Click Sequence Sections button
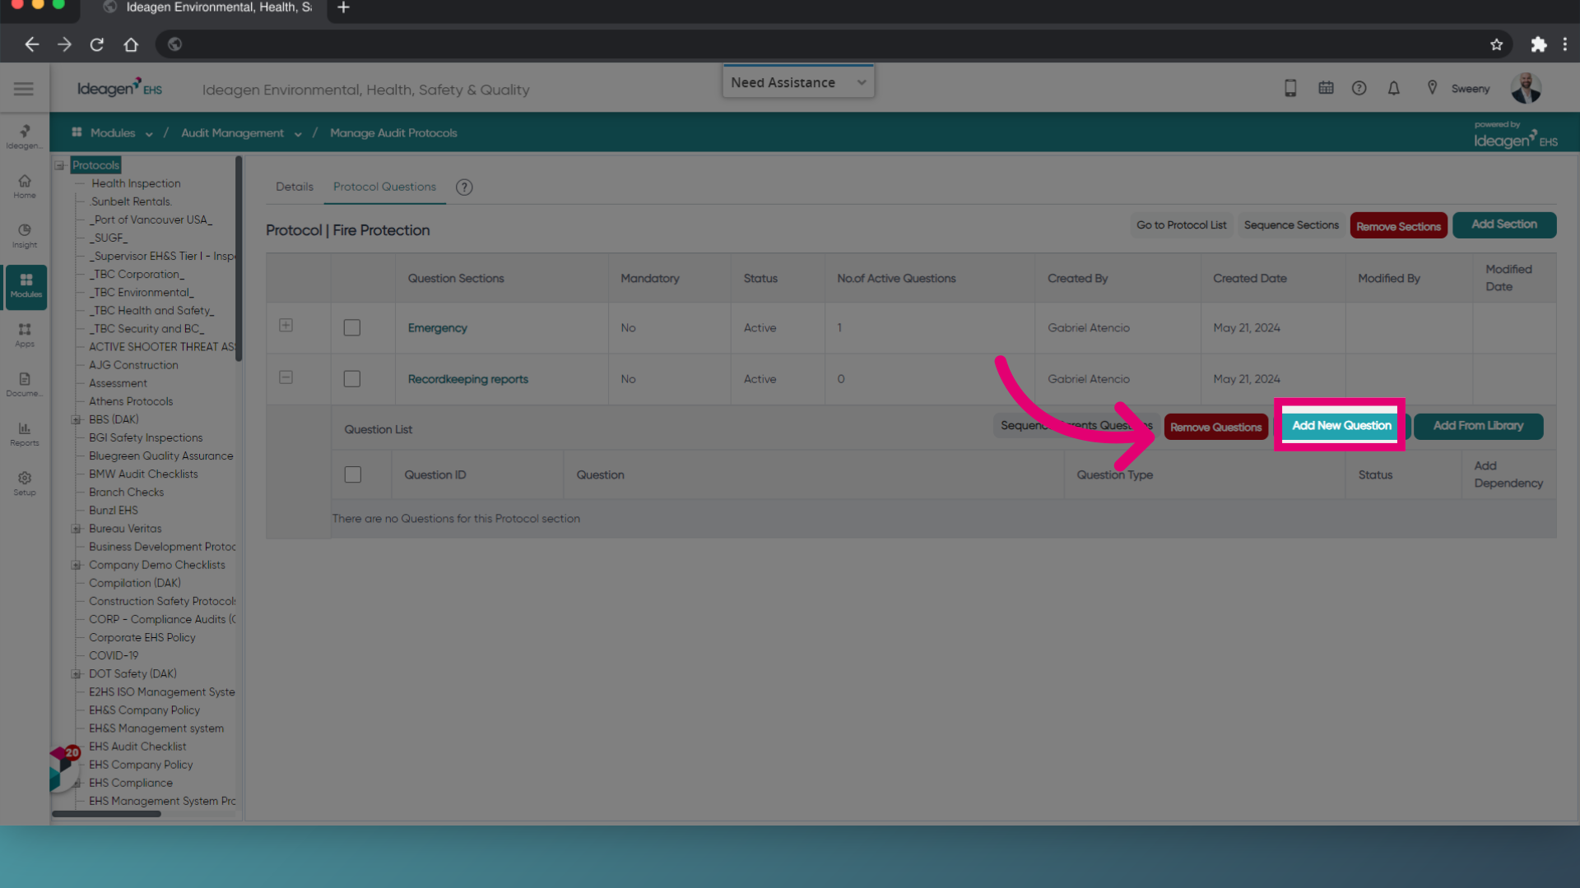Screen dimensions: 1580x888 coord(1291,225)
